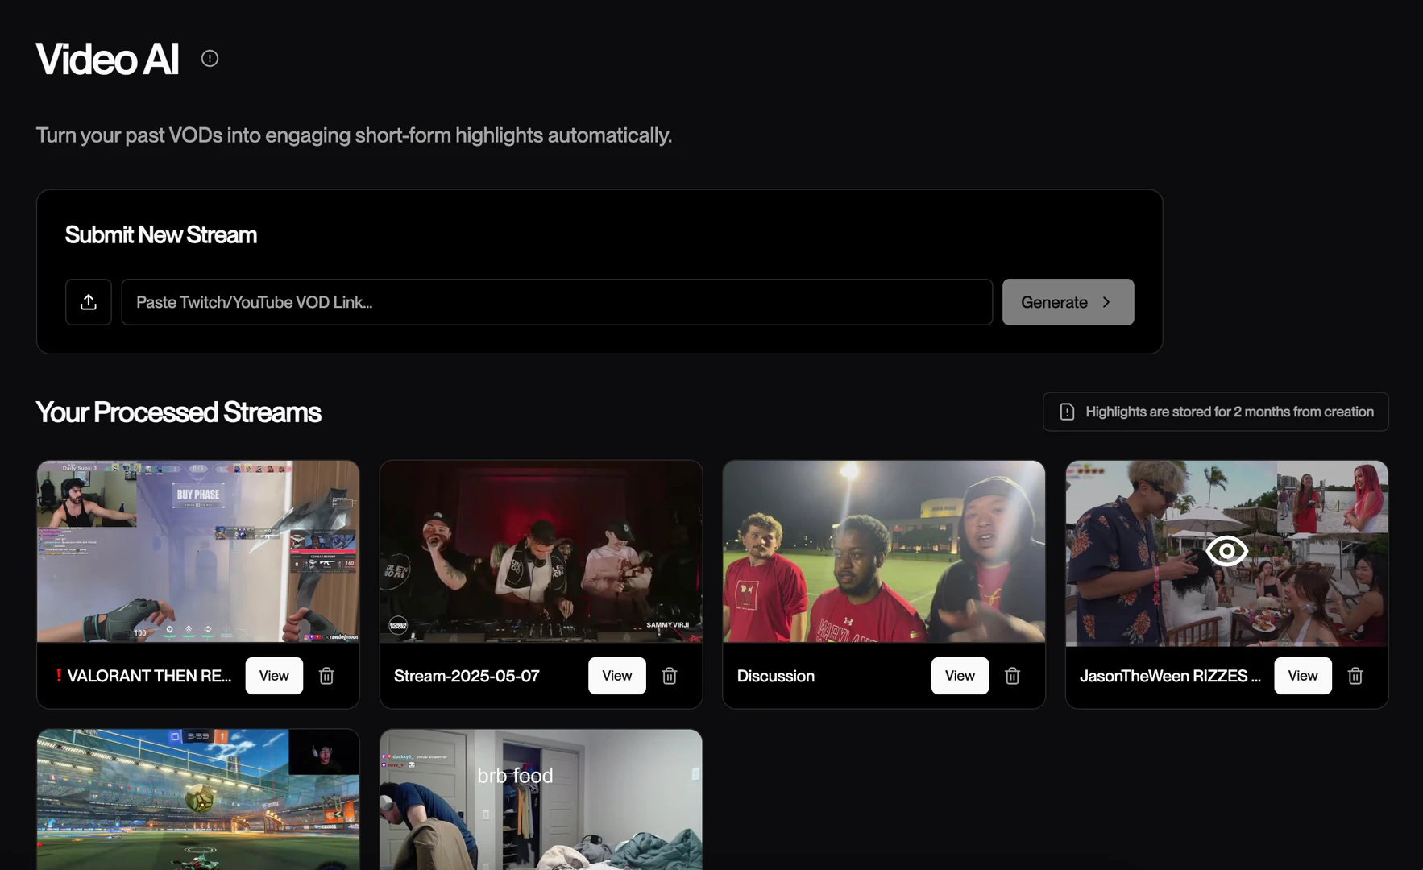Screen dimensions: 1423x870
Task: View the Discussion stream
Action: (x=960, y=676)
